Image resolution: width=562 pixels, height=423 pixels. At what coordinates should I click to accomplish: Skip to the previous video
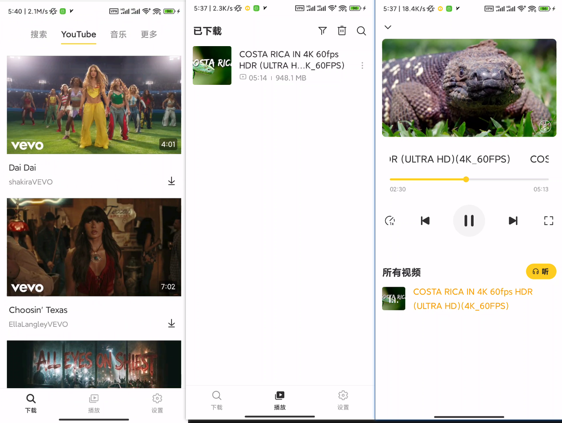coord(425,221)
